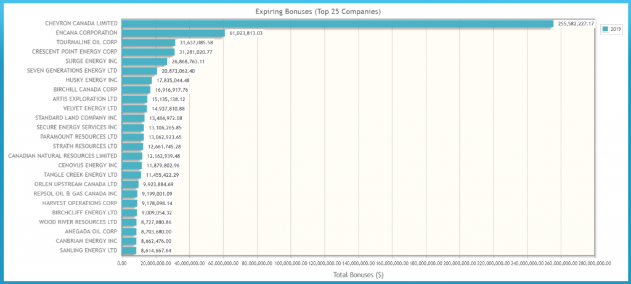
Task: Click the Seven Generations Energy Ltd bar
Action: point(139,71)
